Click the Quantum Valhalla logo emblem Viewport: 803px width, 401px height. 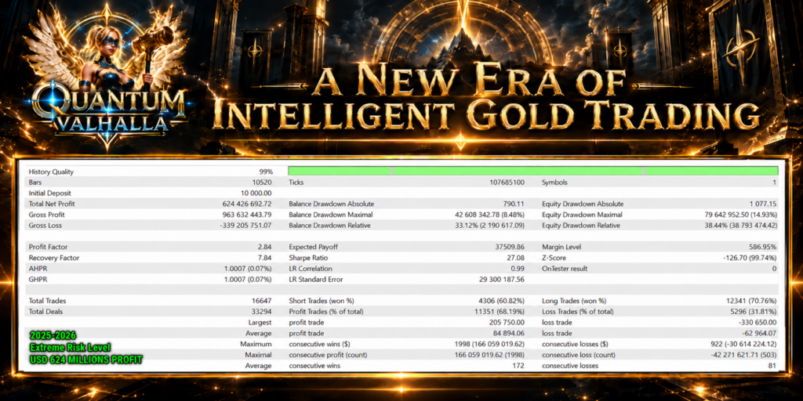coord(107,77)
